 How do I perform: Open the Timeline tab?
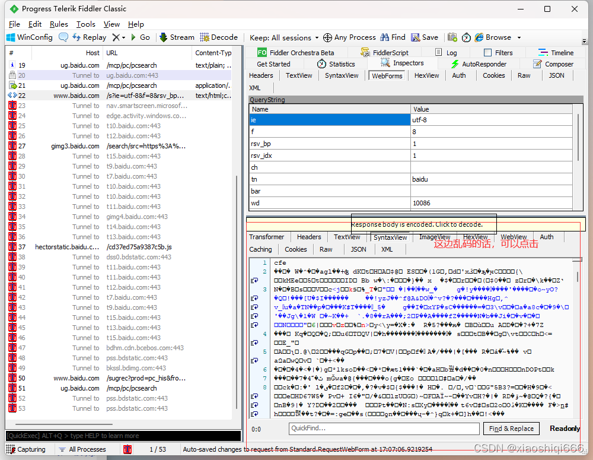click(556, 53)
